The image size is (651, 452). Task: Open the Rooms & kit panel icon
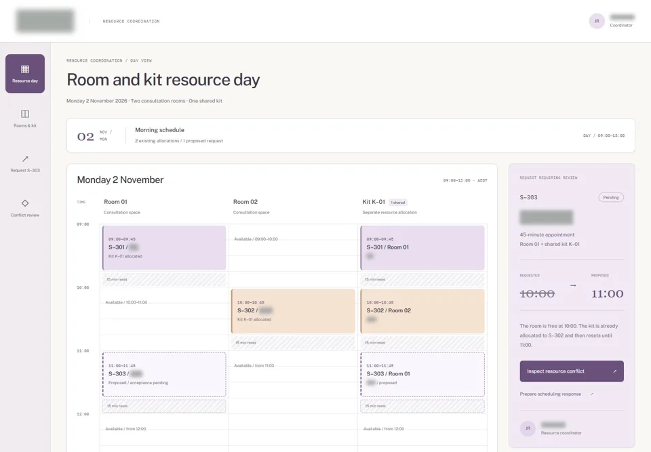25,114
